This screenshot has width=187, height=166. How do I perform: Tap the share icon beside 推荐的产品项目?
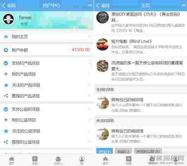(x=6, y=96)
